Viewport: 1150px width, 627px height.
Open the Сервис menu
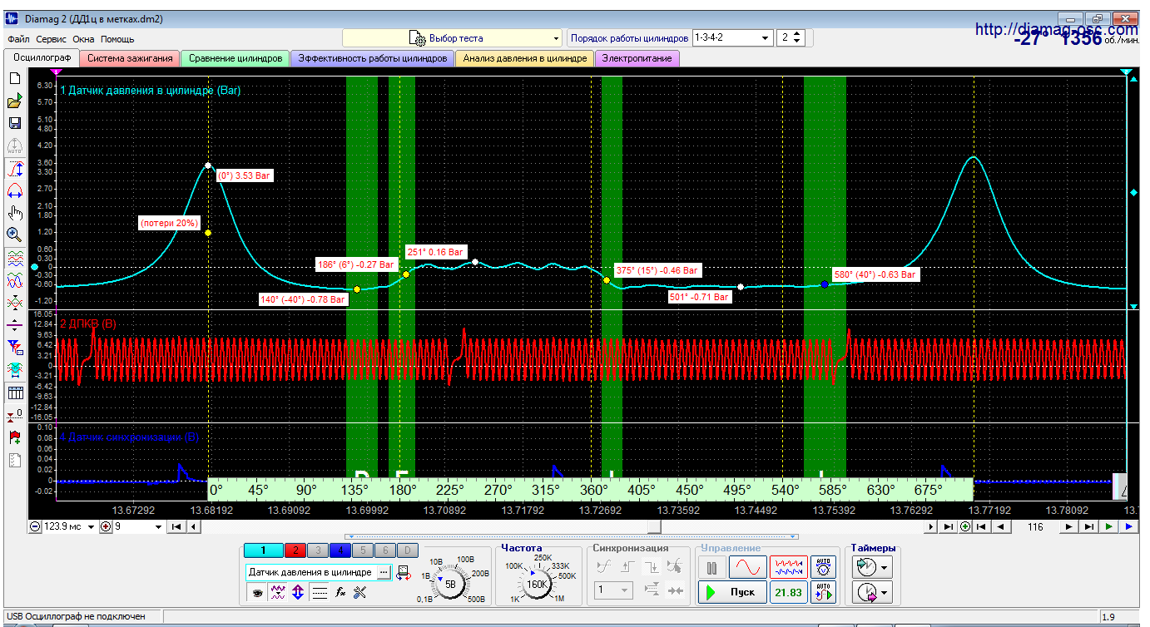pyautogui.click(x=52, y=39)
